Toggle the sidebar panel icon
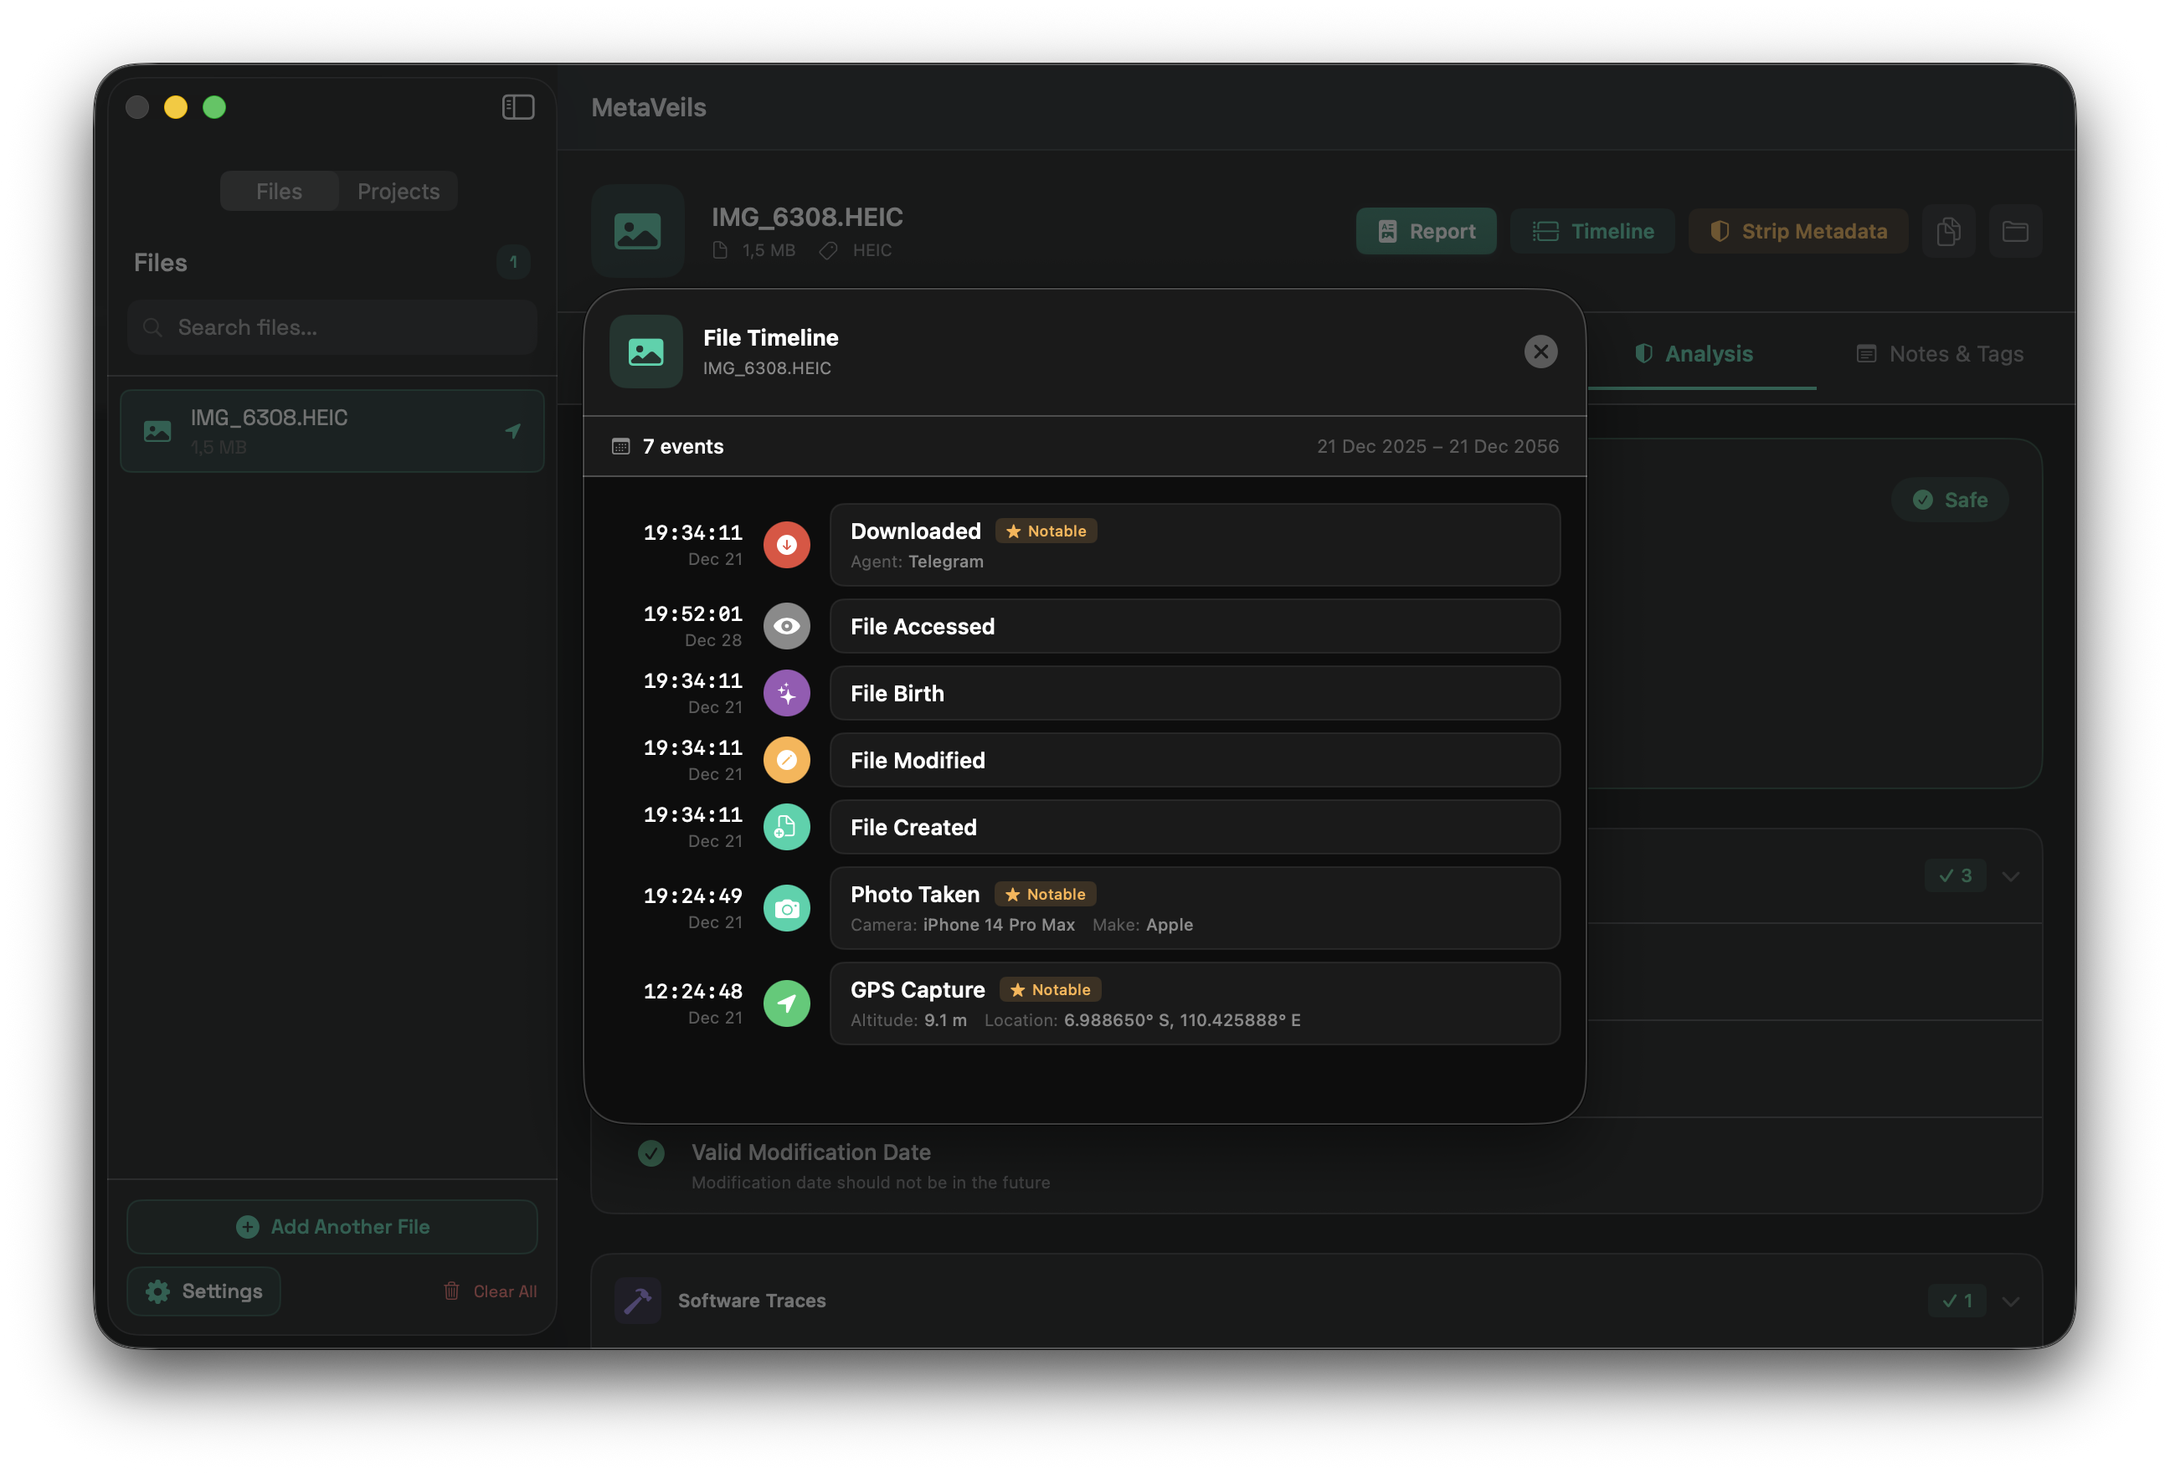This screenshot has height=1473, width=2170. coord(518,107)
